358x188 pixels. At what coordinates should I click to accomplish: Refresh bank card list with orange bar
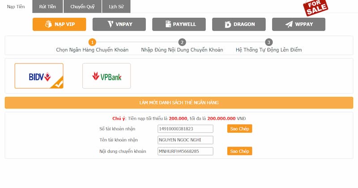point(179,103)
